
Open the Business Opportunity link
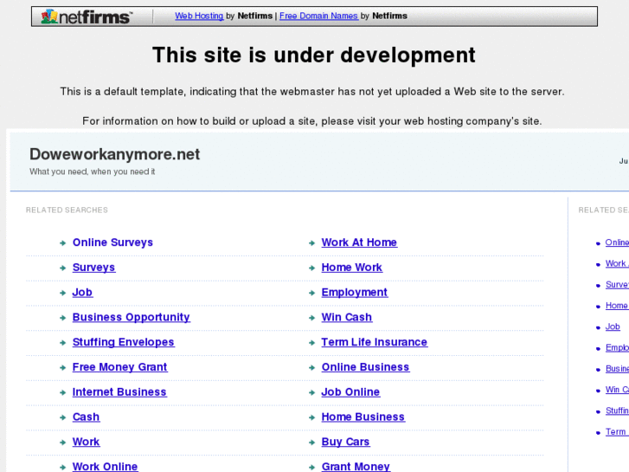pos(132,317)
